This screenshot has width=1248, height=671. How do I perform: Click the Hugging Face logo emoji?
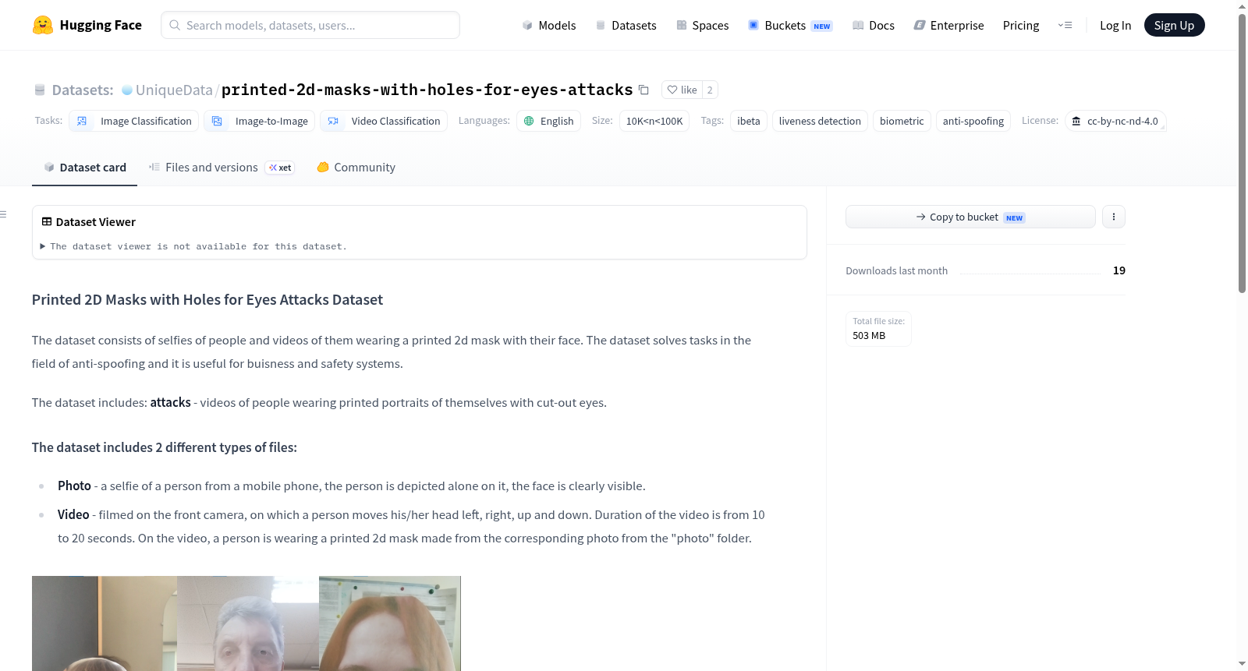pyautogui.click(x=43, y=25)
